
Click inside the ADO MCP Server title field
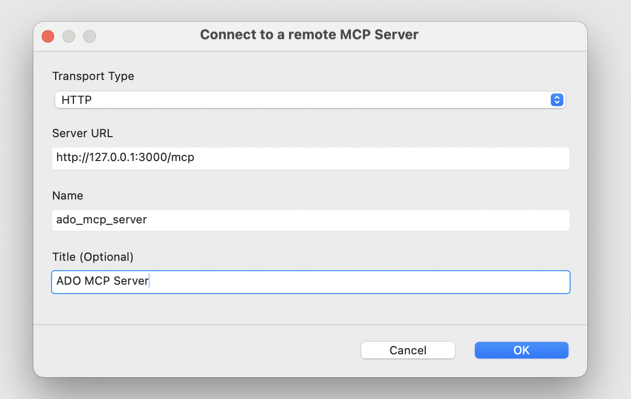pyautogui.click(x=309, y=282)
